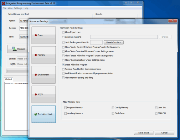The height and width of the screenshot is (140, 180).
Task: Uncheck Erase All before Program
Action: coord(63,65)
